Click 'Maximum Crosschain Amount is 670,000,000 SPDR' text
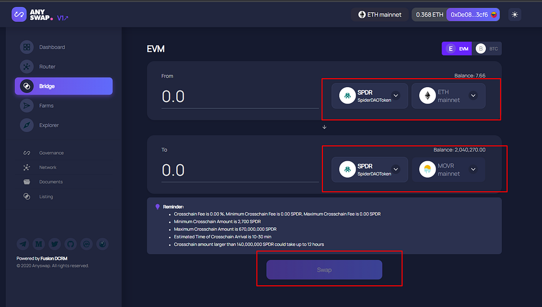Screen dimensions: 542x307 pos(225,229)
